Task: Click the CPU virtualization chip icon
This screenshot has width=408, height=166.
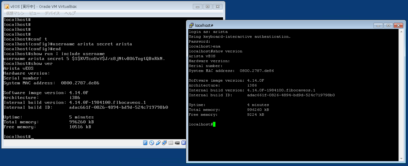Action: coord(183,143)
